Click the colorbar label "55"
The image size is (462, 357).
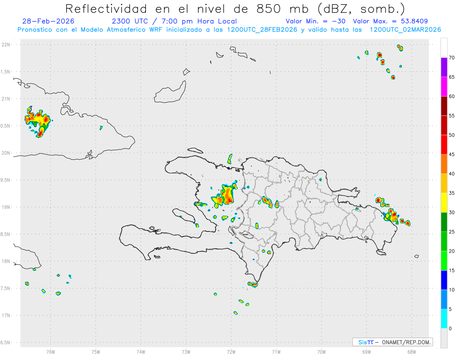tap(452, 116)
